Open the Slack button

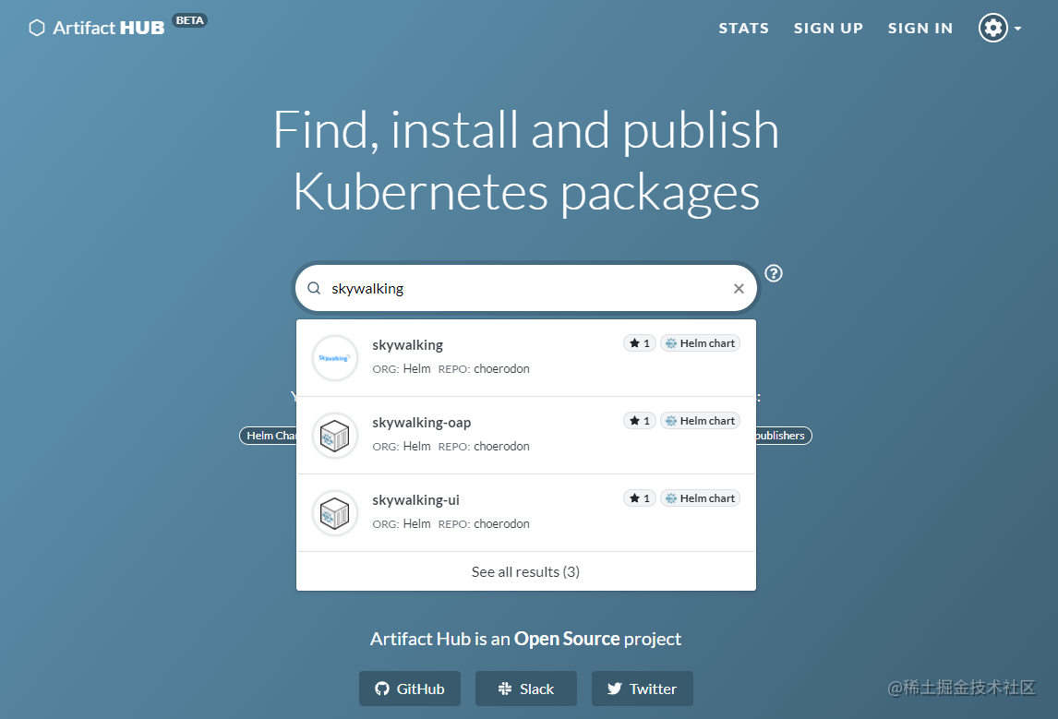525,689
